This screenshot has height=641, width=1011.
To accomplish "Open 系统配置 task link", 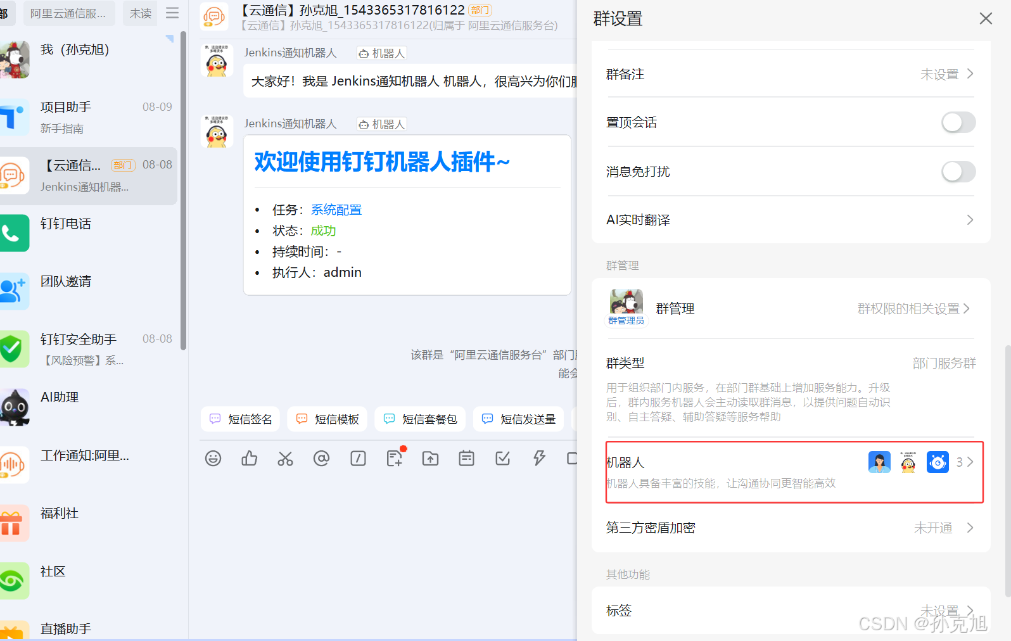I will point(336,210).
